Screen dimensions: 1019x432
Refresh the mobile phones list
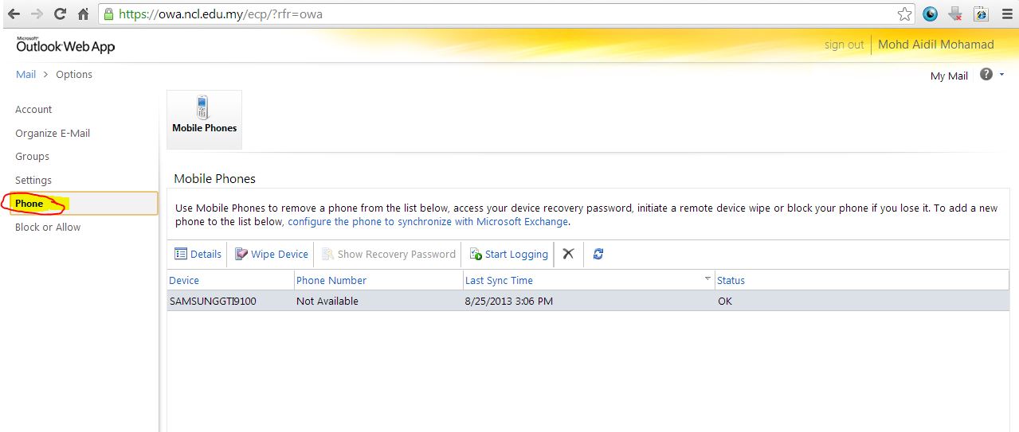point(598,254)
